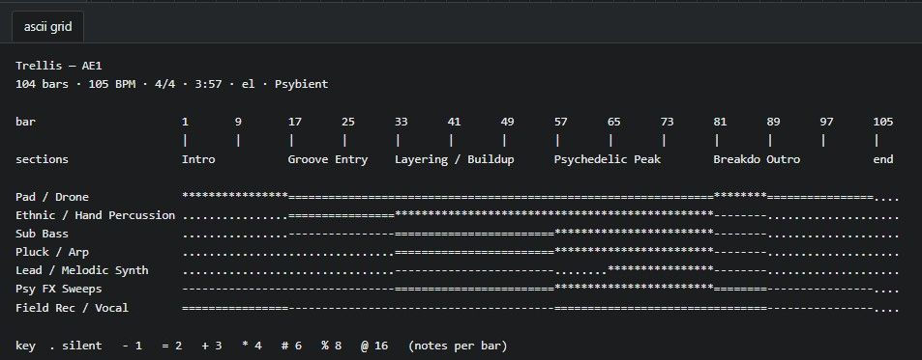This screenshot has height=360, width=922.
Task: Click the 'Field Rec / Vocal' track name
Action: point(72,308)
